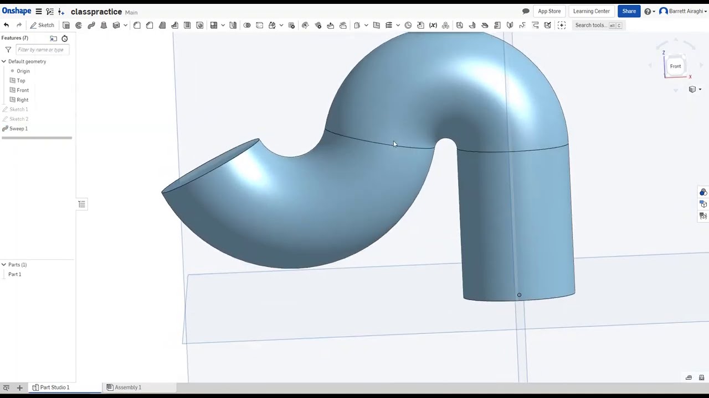
Task: Select the Fillet tool
Action: coord(137,25)
